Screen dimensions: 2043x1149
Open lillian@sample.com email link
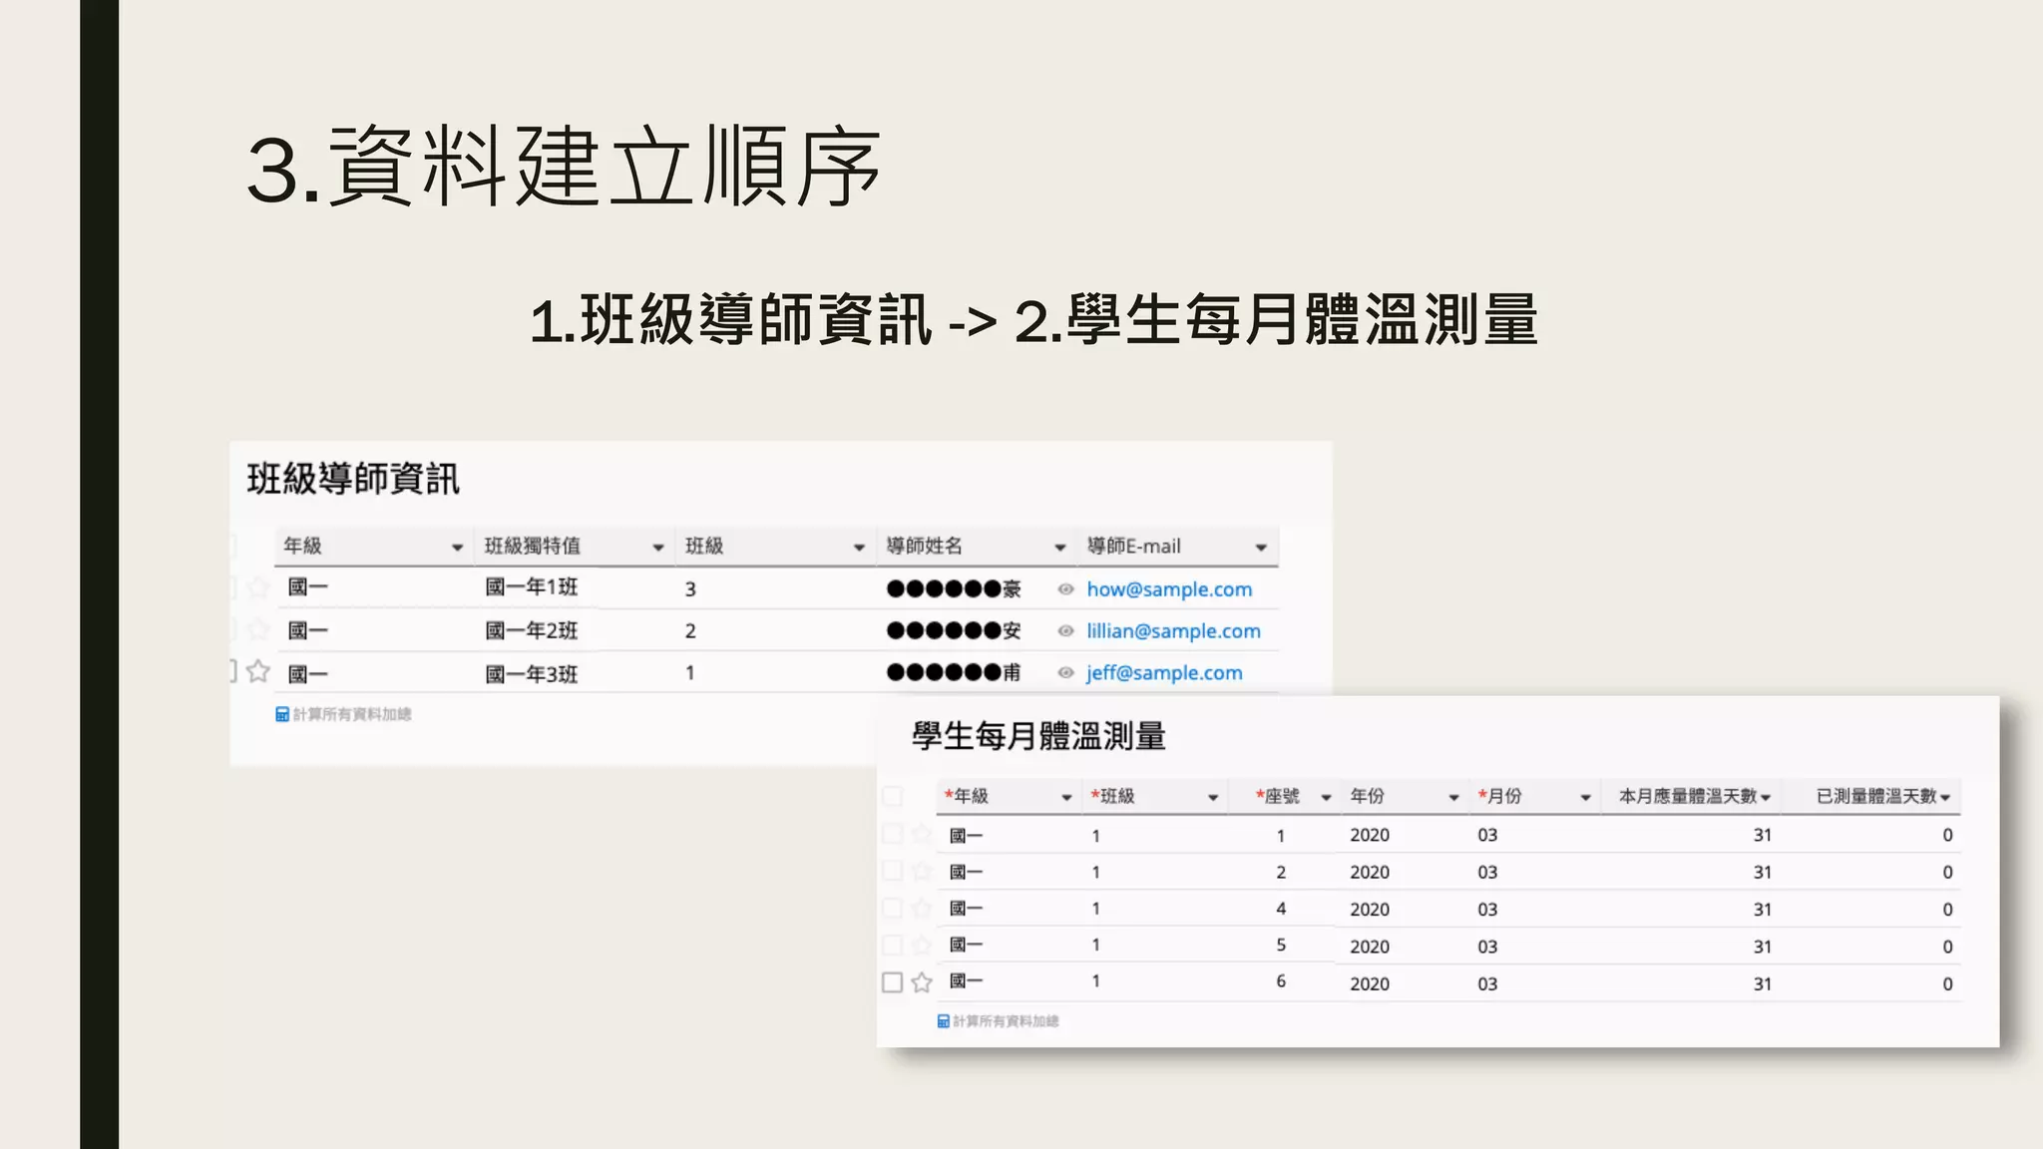[1173, 631]
